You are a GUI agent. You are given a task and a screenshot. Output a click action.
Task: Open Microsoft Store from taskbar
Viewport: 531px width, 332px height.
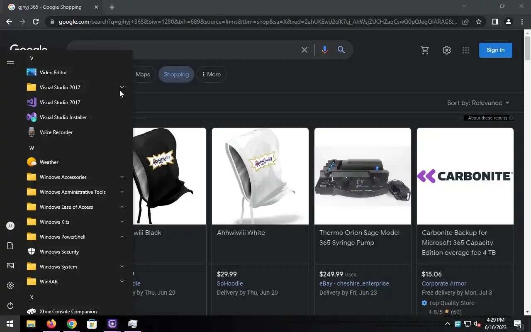(92, 324)
